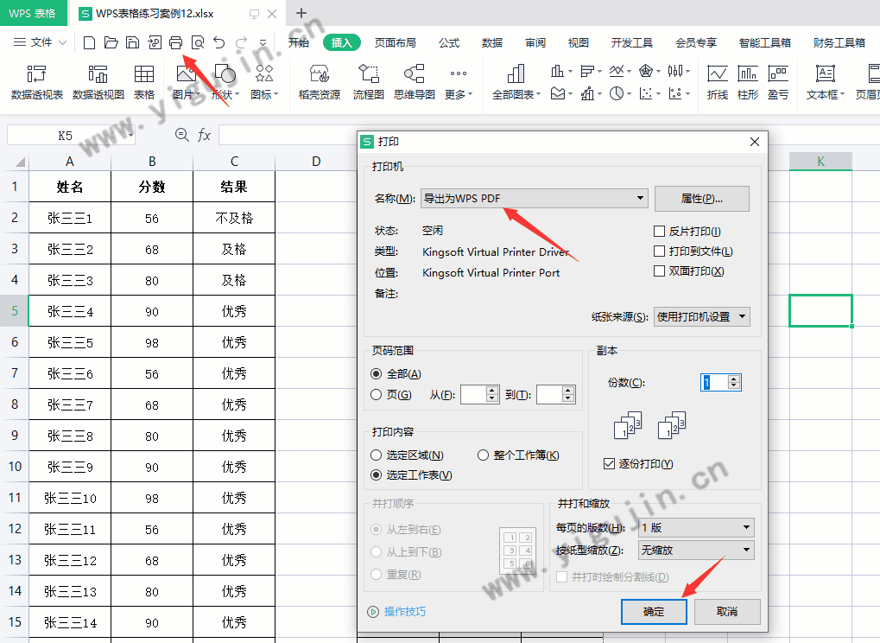Click cell containing 不及格
This screenshot has width=880, height=643.
click(234, 218)
